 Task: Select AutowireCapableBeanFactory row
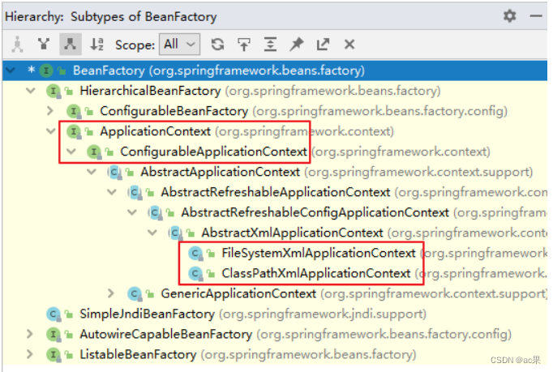(275, 334)
